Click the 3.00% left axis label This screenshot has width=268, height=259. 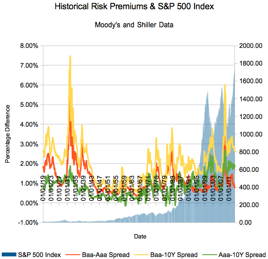[x=27, y=144]
